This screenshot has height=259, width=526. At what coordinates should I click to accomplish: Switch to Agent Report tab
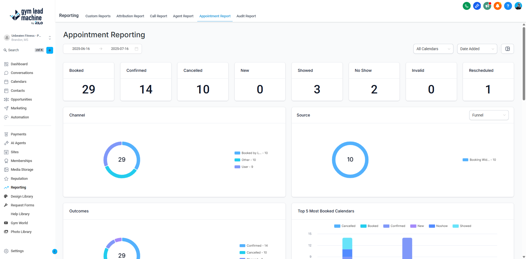click(183, 16)
